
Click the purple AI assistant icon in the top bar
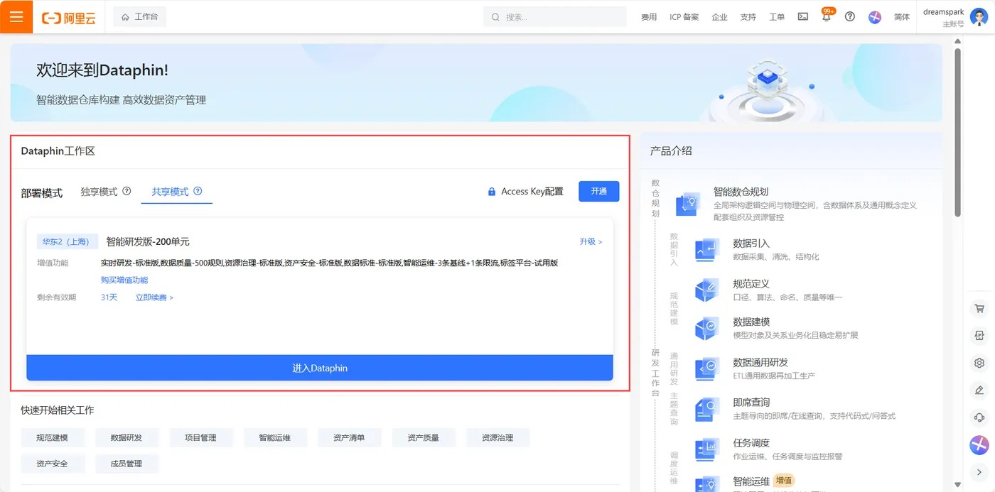875,17
